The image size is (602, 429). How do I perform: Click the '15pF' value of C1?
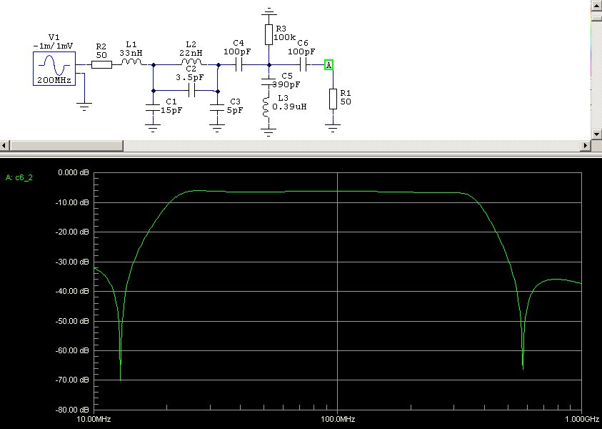point(171,110)
